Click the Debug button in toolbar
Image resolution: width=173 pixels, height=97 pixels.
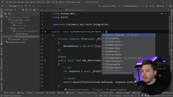(160, 6)
